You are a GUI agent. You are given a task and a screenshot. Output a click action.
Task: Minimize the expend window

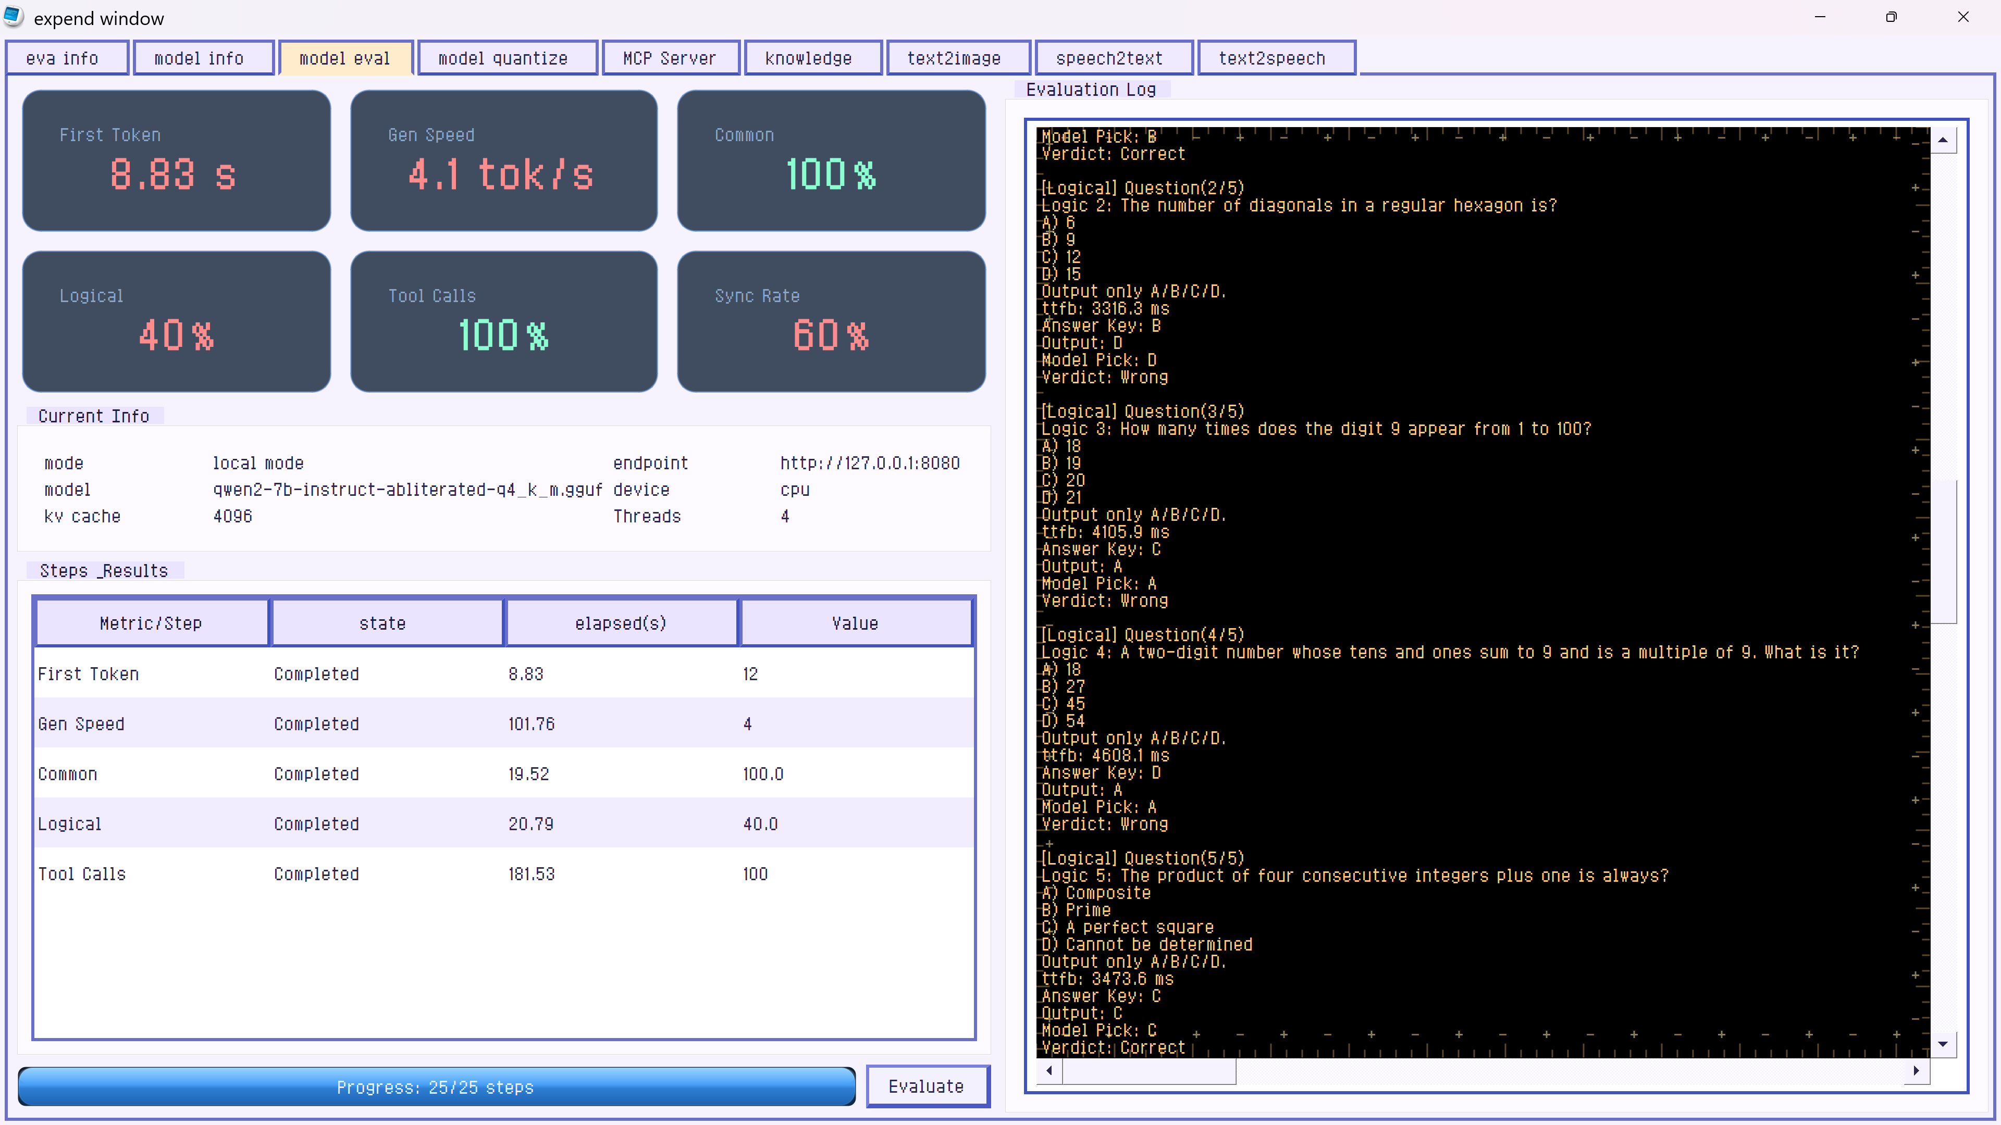tap(1819, 17)
